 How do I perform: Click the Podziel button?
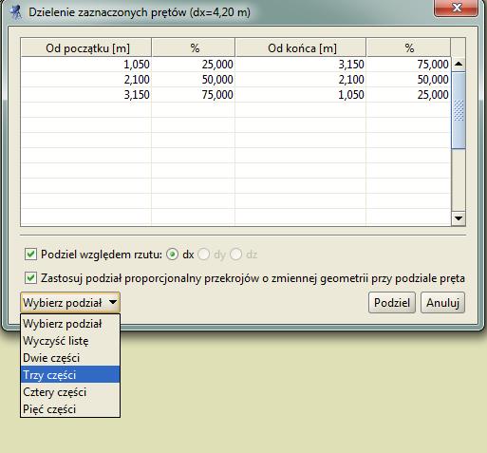click(x=392, y=303)
